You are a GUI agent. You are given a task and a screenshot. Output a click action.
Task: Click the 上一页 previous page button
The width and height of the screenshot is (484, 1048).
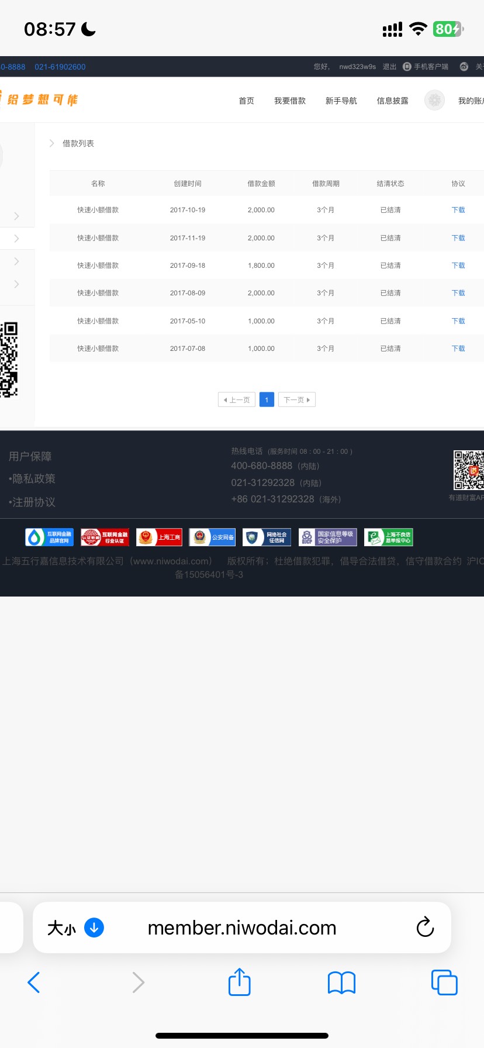(x=237, y=399)
